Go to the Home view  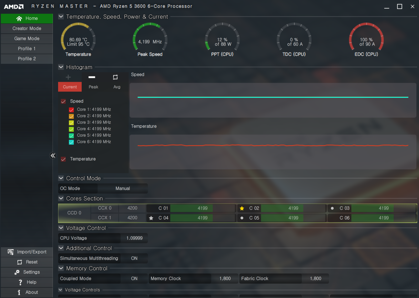pyautogui.click(x=27, y=18)
